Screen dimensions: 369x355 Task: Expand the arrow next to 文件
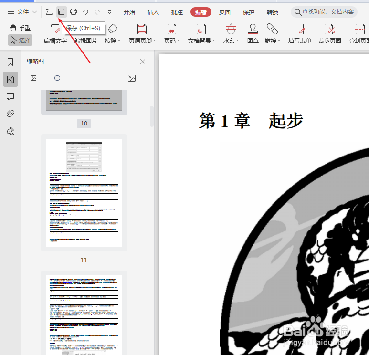coord(34,12)
